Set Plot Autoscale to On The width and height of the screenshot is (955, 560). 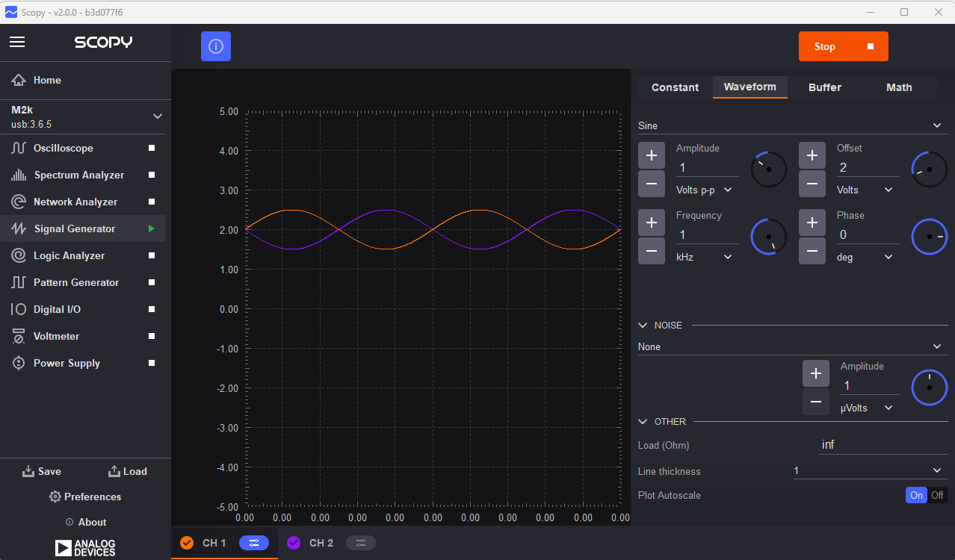point(916,495)
